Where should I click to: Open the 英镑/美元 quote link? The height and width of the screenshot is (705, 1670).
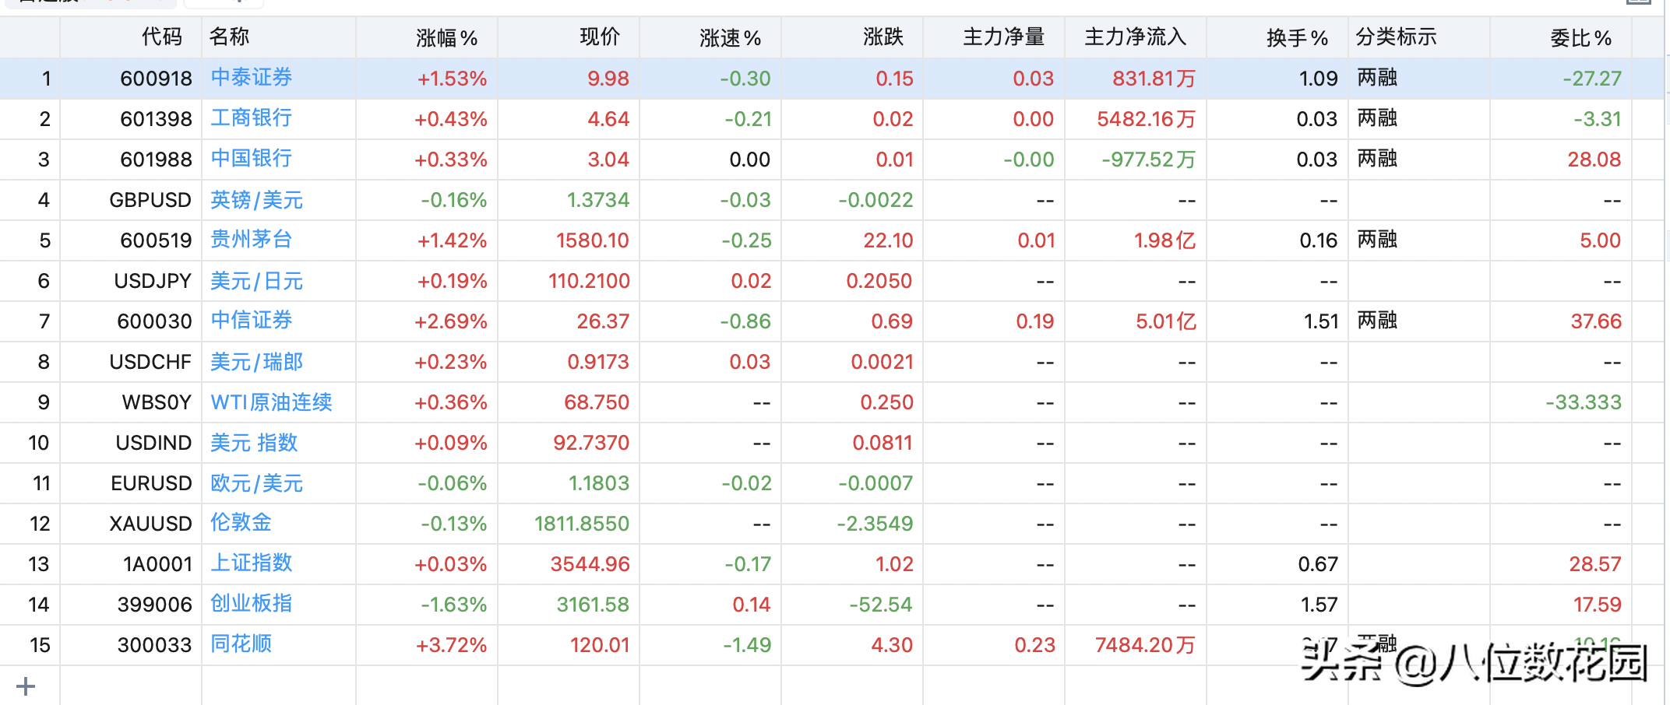pyautogui.click(x=256, y=200)
